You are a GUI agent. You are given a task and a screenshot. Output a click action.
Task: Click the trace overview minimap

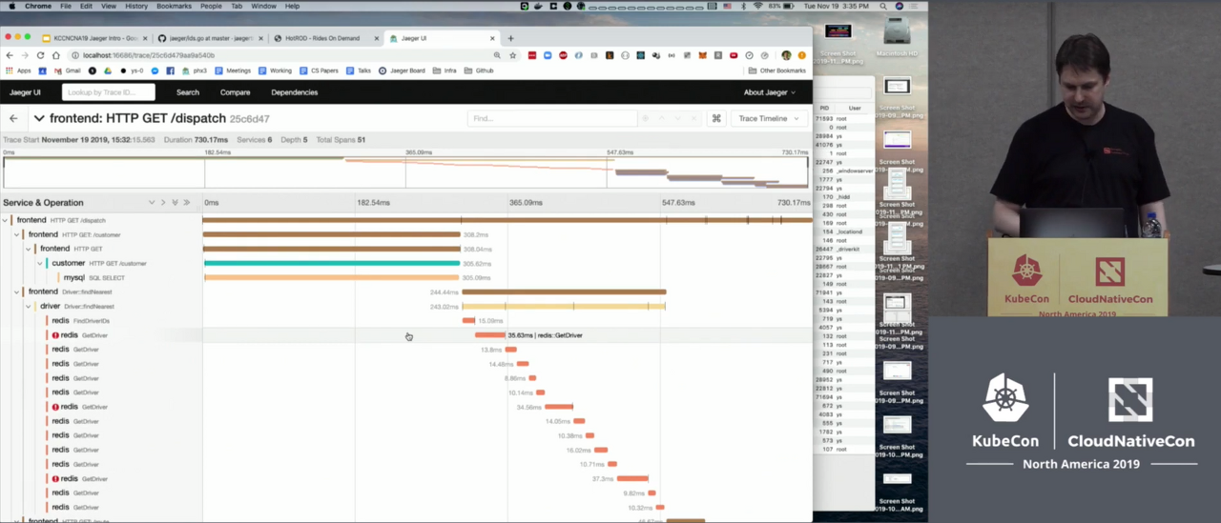coord(405,172)
